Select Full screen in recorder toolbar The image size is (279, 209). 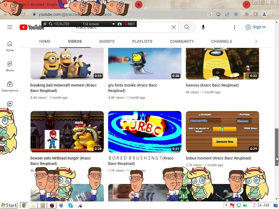(x=91, y=24)
